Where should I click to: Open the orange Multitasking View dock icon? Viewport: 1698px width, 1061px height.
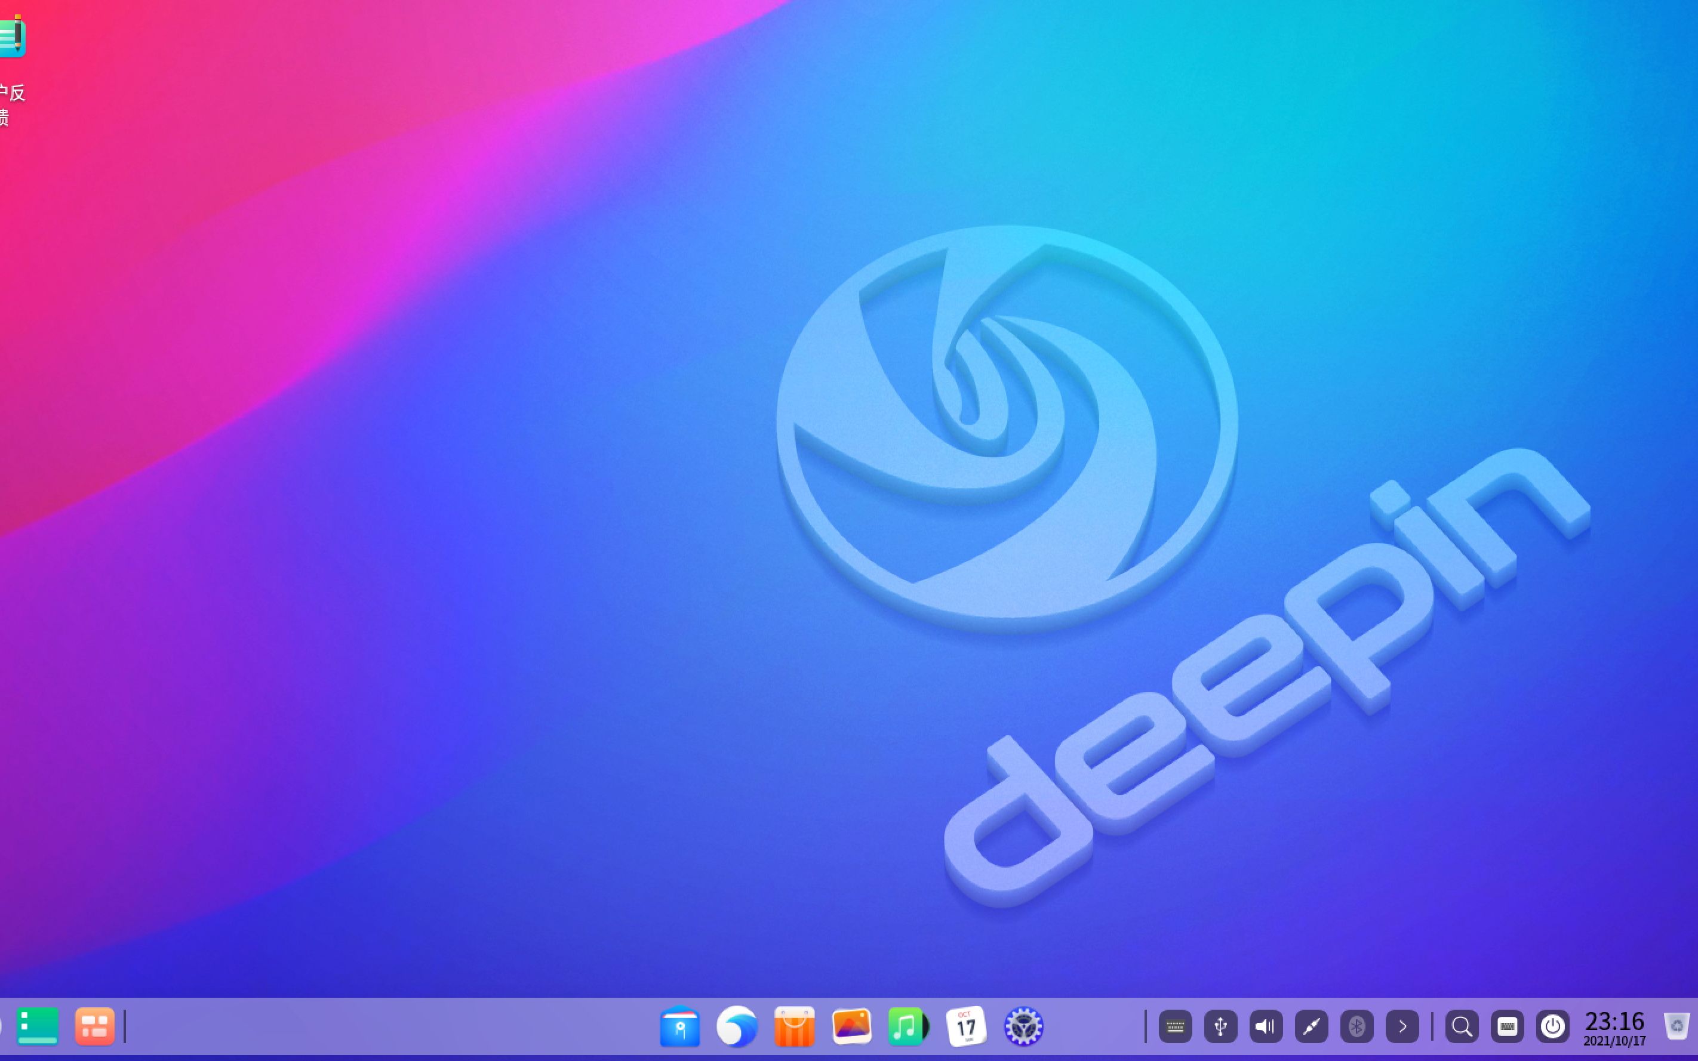coord(95,1026)
